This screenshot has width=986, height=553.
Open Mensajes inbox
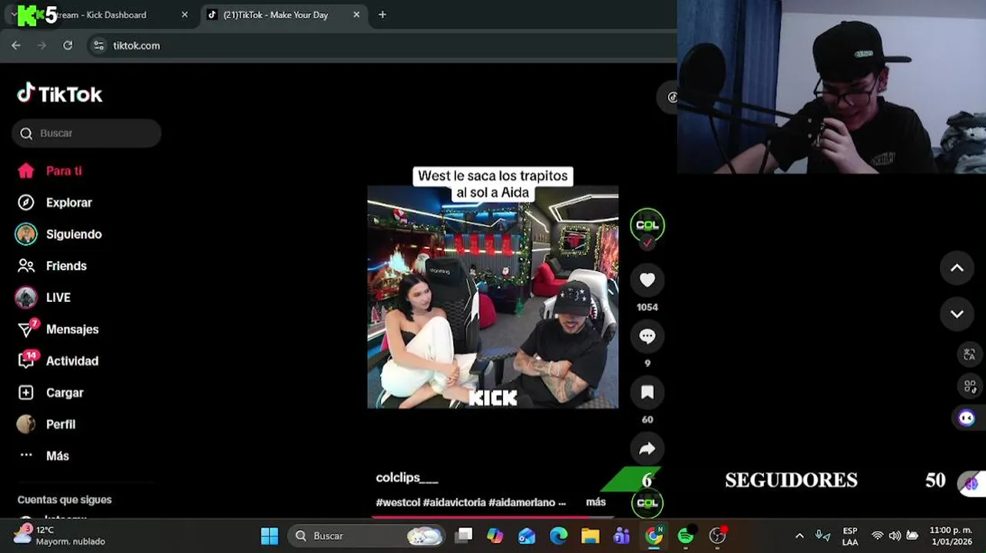(x=58, y=329)
